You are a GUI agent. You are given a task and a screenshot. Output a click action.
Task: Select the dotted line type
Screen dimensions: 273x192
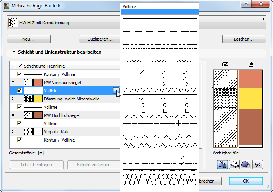[160, 23]
